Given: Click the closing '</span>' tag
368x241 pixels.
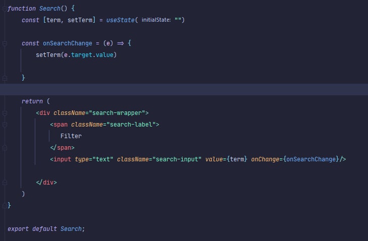Looking at the screenshot, I should 62,148.
